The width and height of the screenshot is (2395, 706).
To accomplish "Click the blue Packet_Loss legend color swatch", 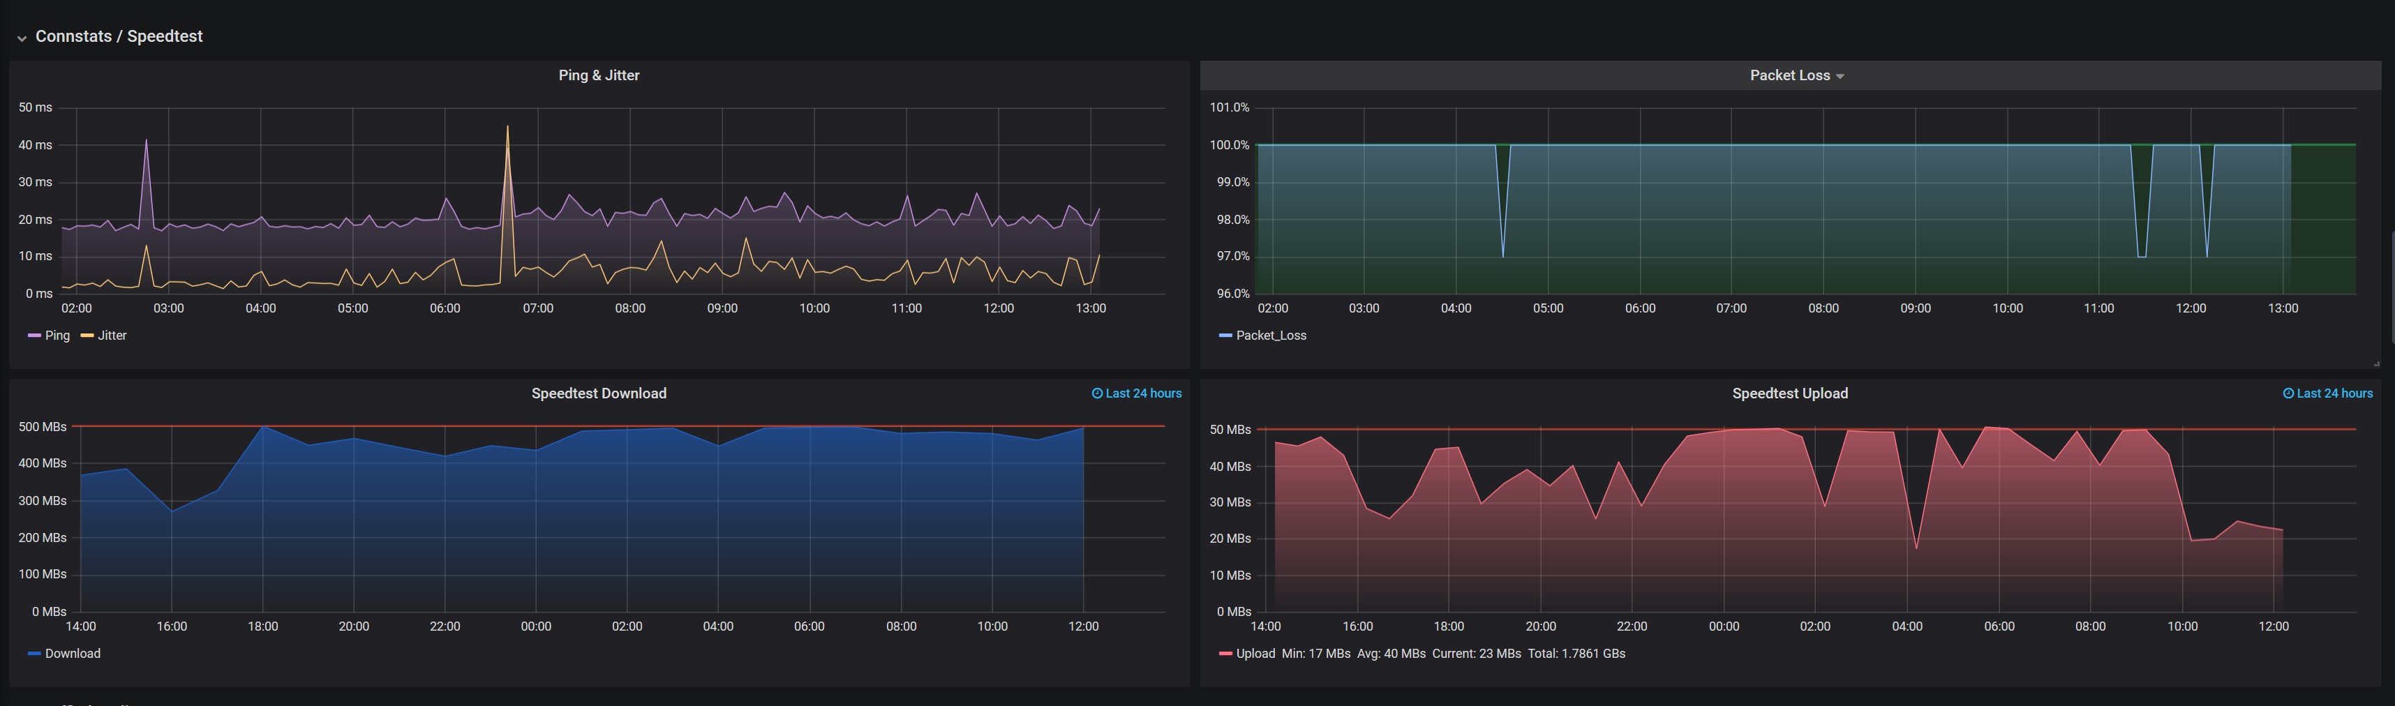I will (1225, 336).
